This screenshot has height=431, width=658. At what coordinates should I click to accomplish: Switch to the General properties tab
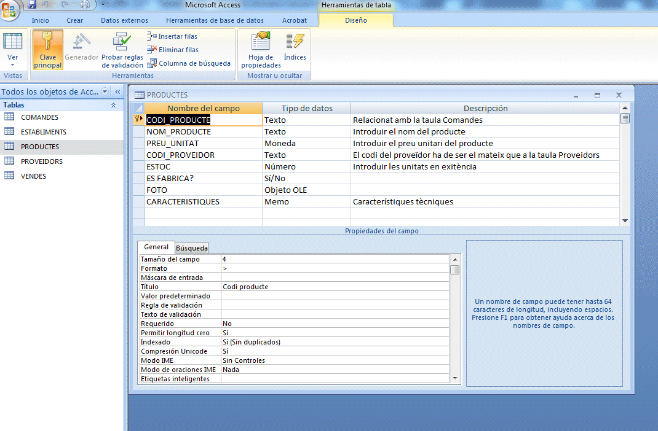point(156,247)
